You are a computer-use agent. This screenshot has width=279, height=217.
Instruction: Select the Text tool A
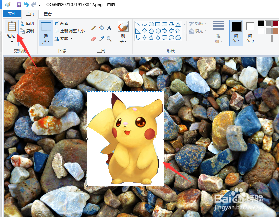[109, 28]
